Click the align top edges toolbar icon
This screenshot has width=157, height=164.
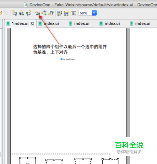coord(37,13)
